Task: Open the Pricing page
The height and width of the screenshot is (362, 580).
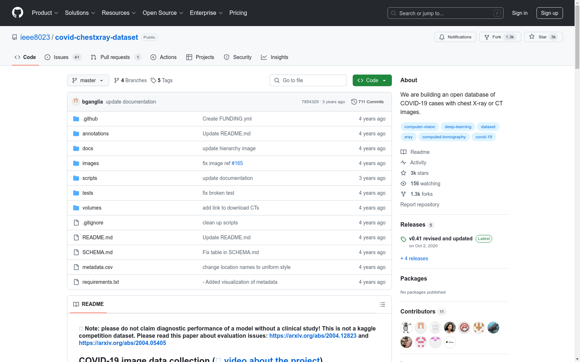Action: (x=238, y=13)
